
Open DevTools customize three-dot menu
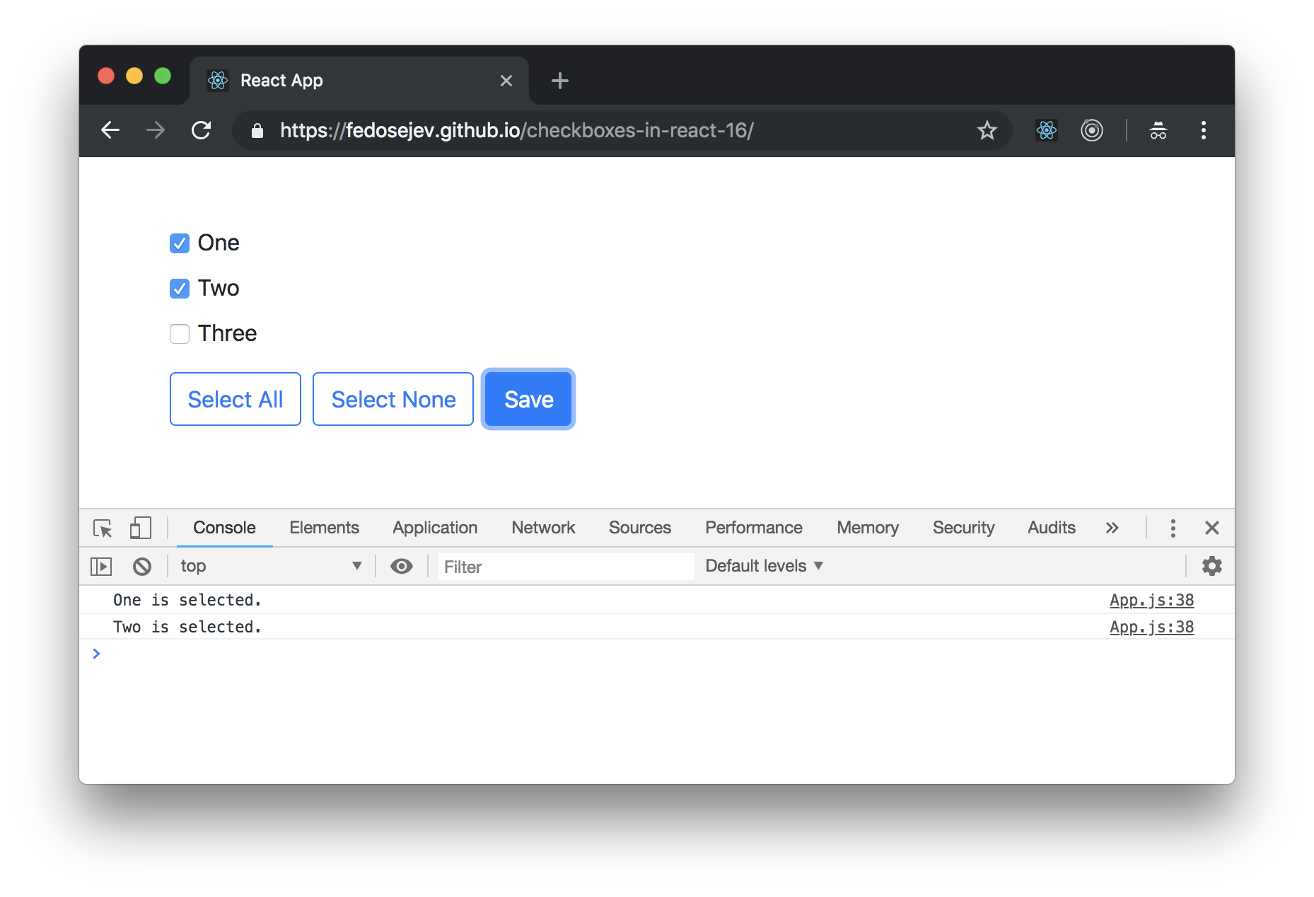[1173, 528]
